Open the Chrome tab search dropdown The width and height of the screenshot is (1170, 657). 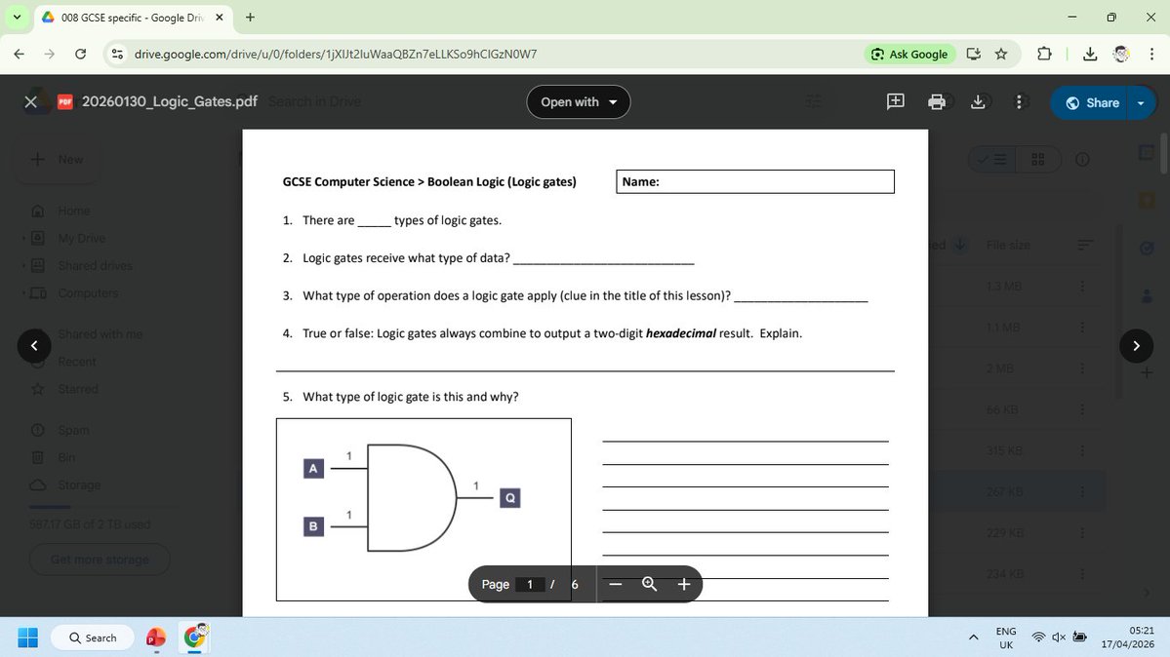click(x=17, y=17)
